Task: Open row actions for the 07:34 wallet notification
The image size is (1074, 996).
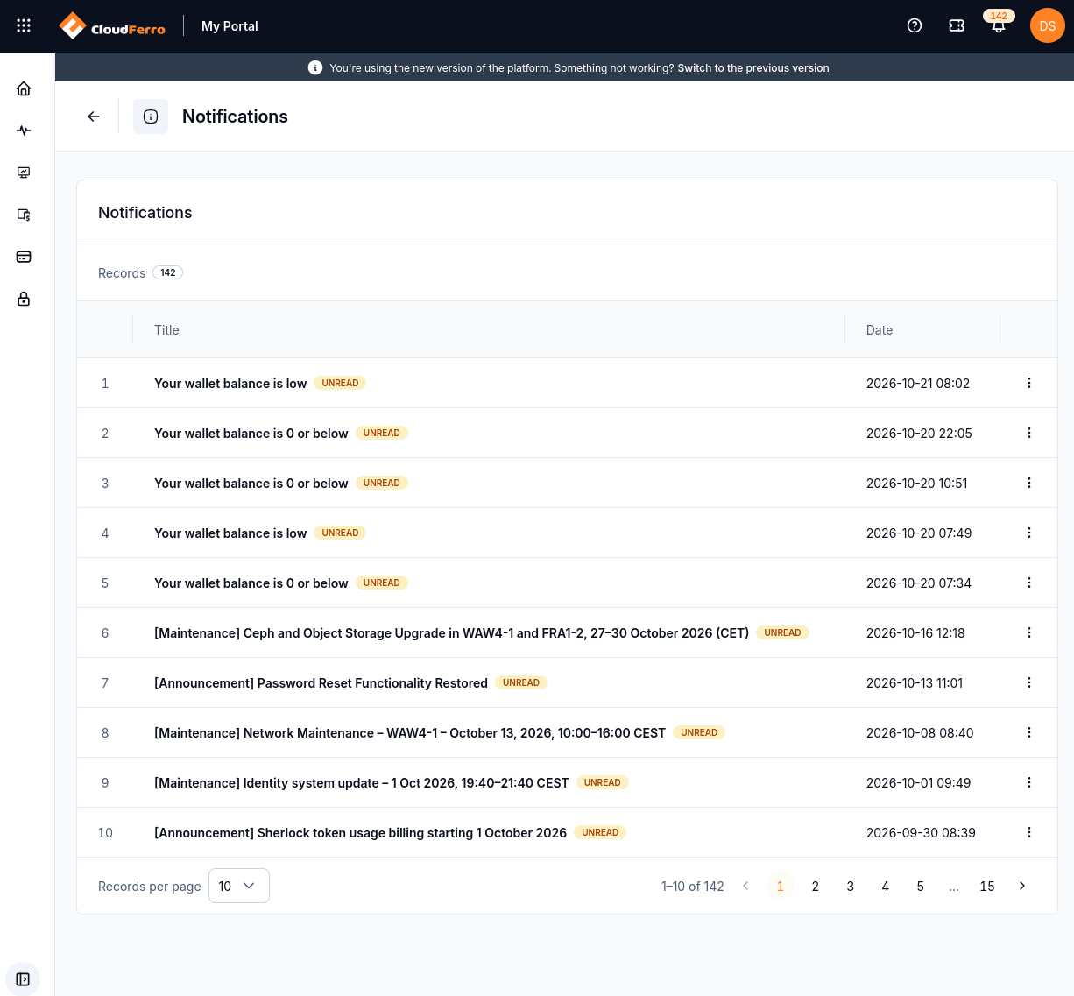Action: coord(1029,583)
